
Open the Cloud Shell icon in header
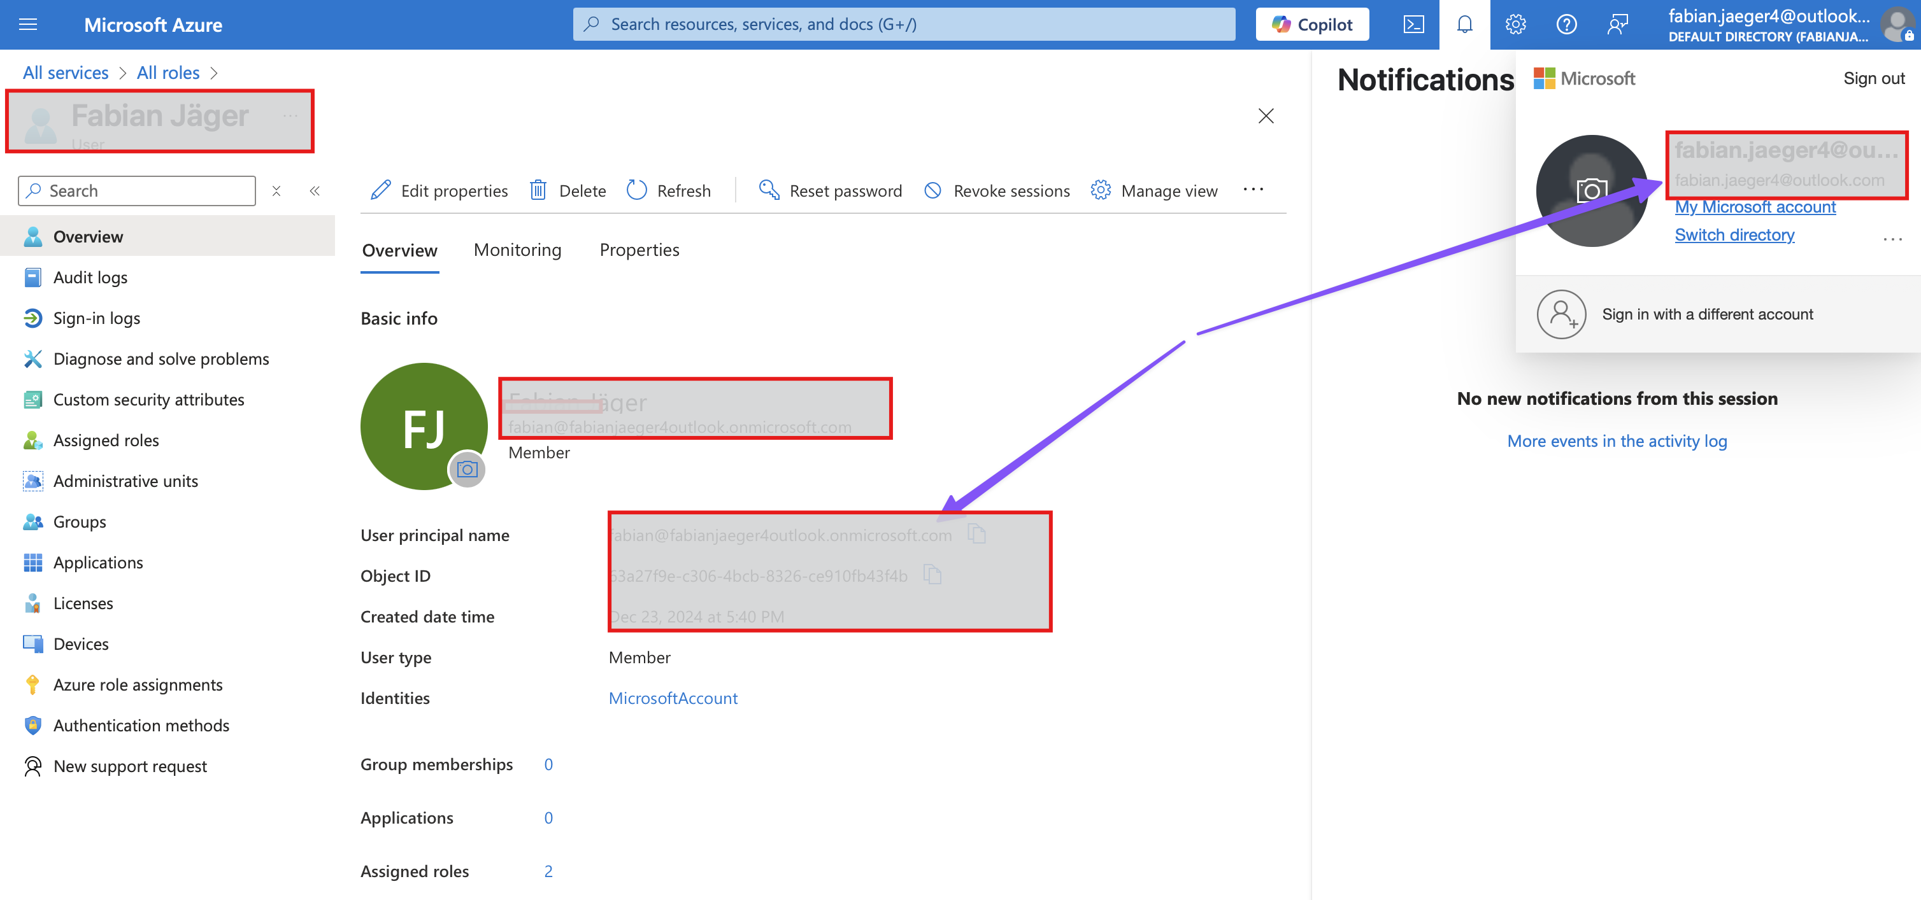click(1413, 25)
